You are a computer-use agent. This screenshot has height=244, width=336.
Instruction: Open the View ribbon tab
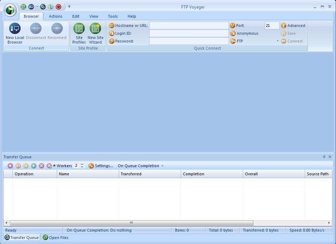click(x=94, y=16)
